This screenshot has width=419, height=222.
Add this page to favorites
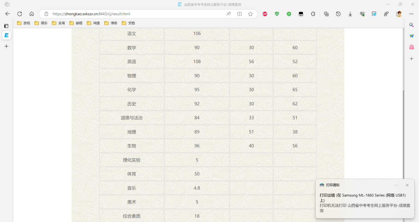[250, 14]
